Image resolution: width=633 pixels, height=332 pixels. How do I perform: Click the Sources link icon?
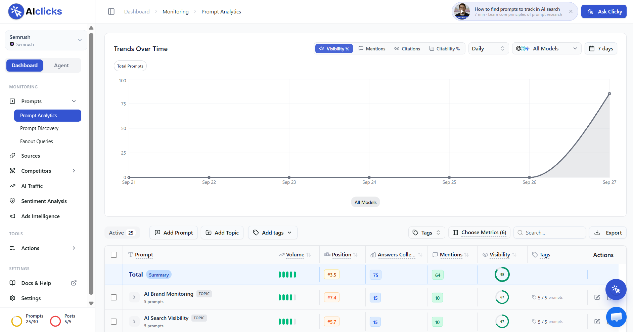(12, 156)
